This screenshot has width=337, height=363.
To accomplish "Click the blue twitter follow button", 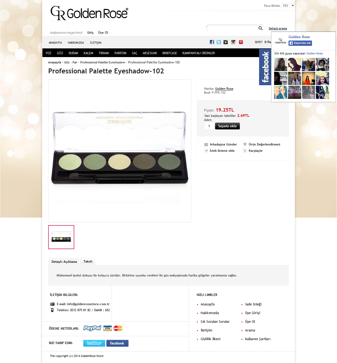I will click(x=94, y=343).
